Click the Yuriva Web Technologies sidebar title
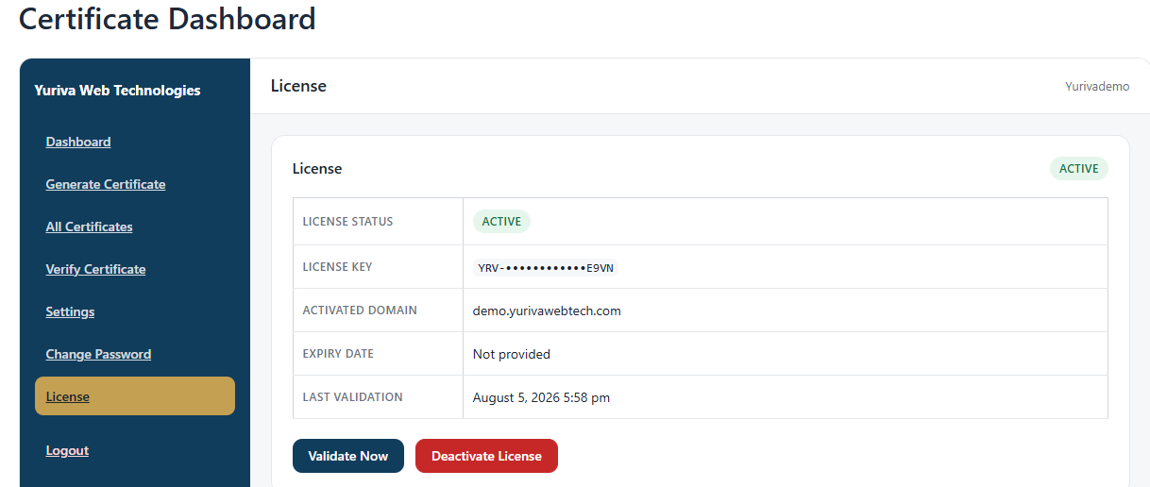 pos(117,91)
